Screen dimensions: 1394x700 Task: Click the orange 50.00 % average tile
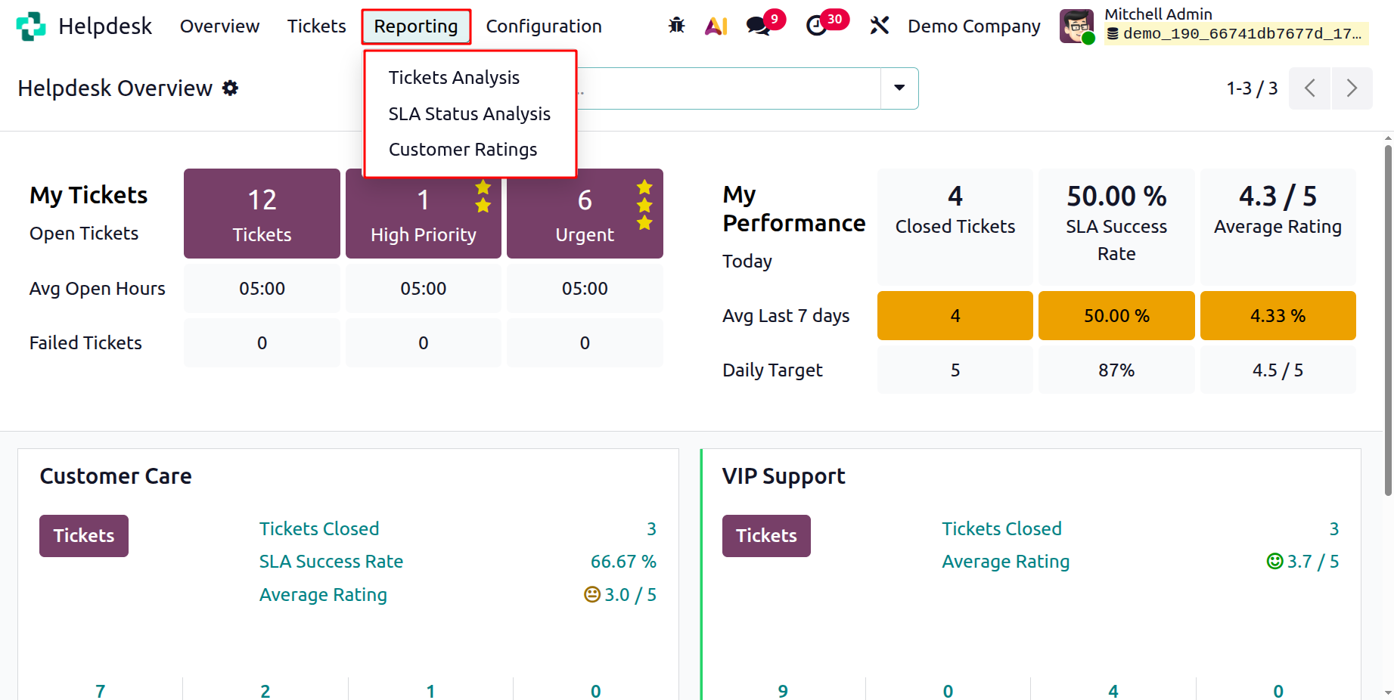(x=1116, y=316)
